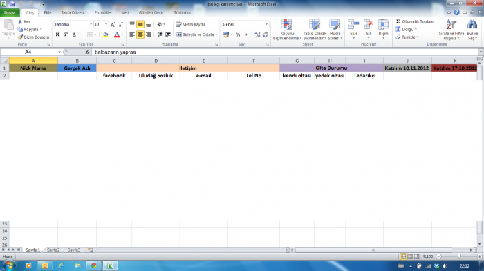Switch to the Formüller ribbon tab
This screenshot has width=484, height=271.
103,12
